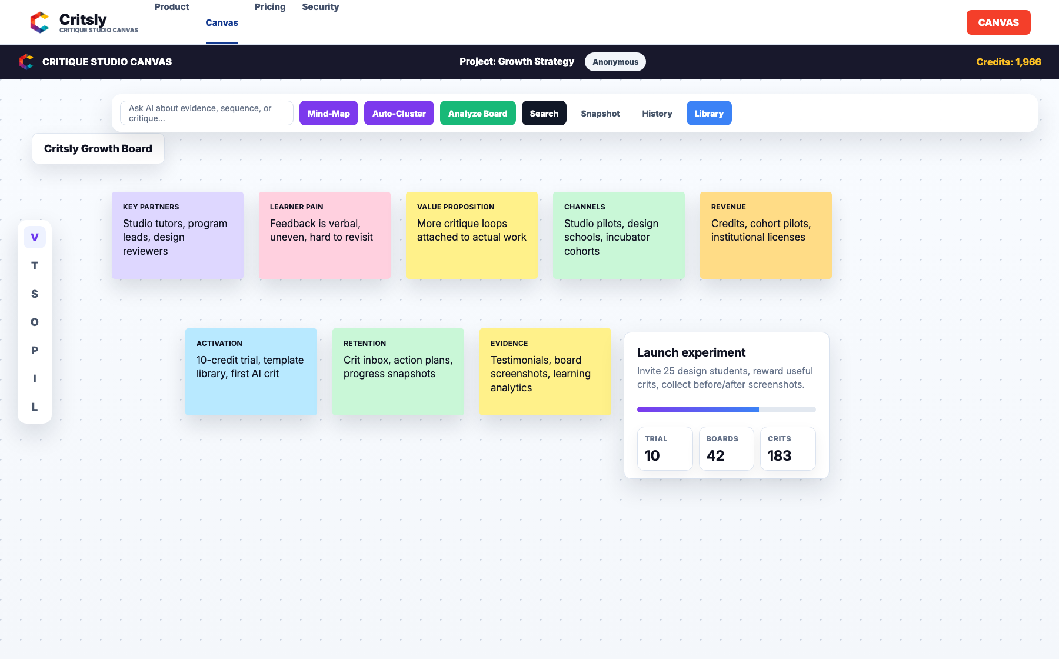Select the I tool in left sidebar
The height and width of the screenshot is (659, 1059).
tap(35, 378)
